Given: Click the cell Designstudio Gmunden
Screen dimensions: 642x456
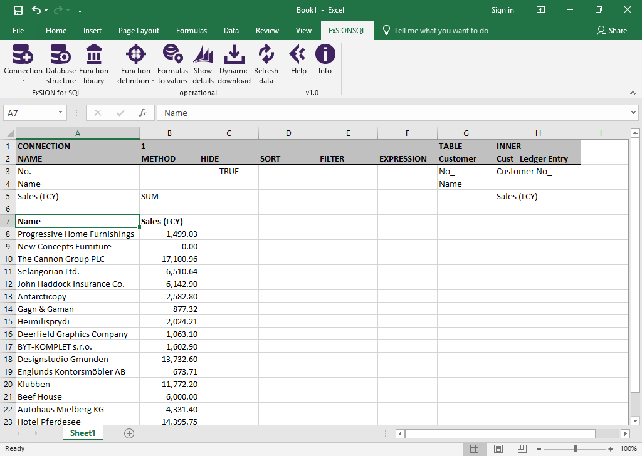Looking at the screenshot, I should point(78,359).
